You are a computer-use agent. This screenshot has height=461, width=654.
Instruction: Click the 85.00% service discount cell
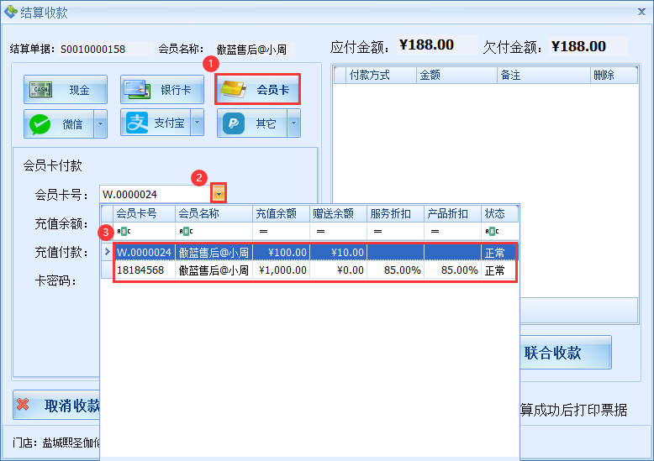click(395, 270)
